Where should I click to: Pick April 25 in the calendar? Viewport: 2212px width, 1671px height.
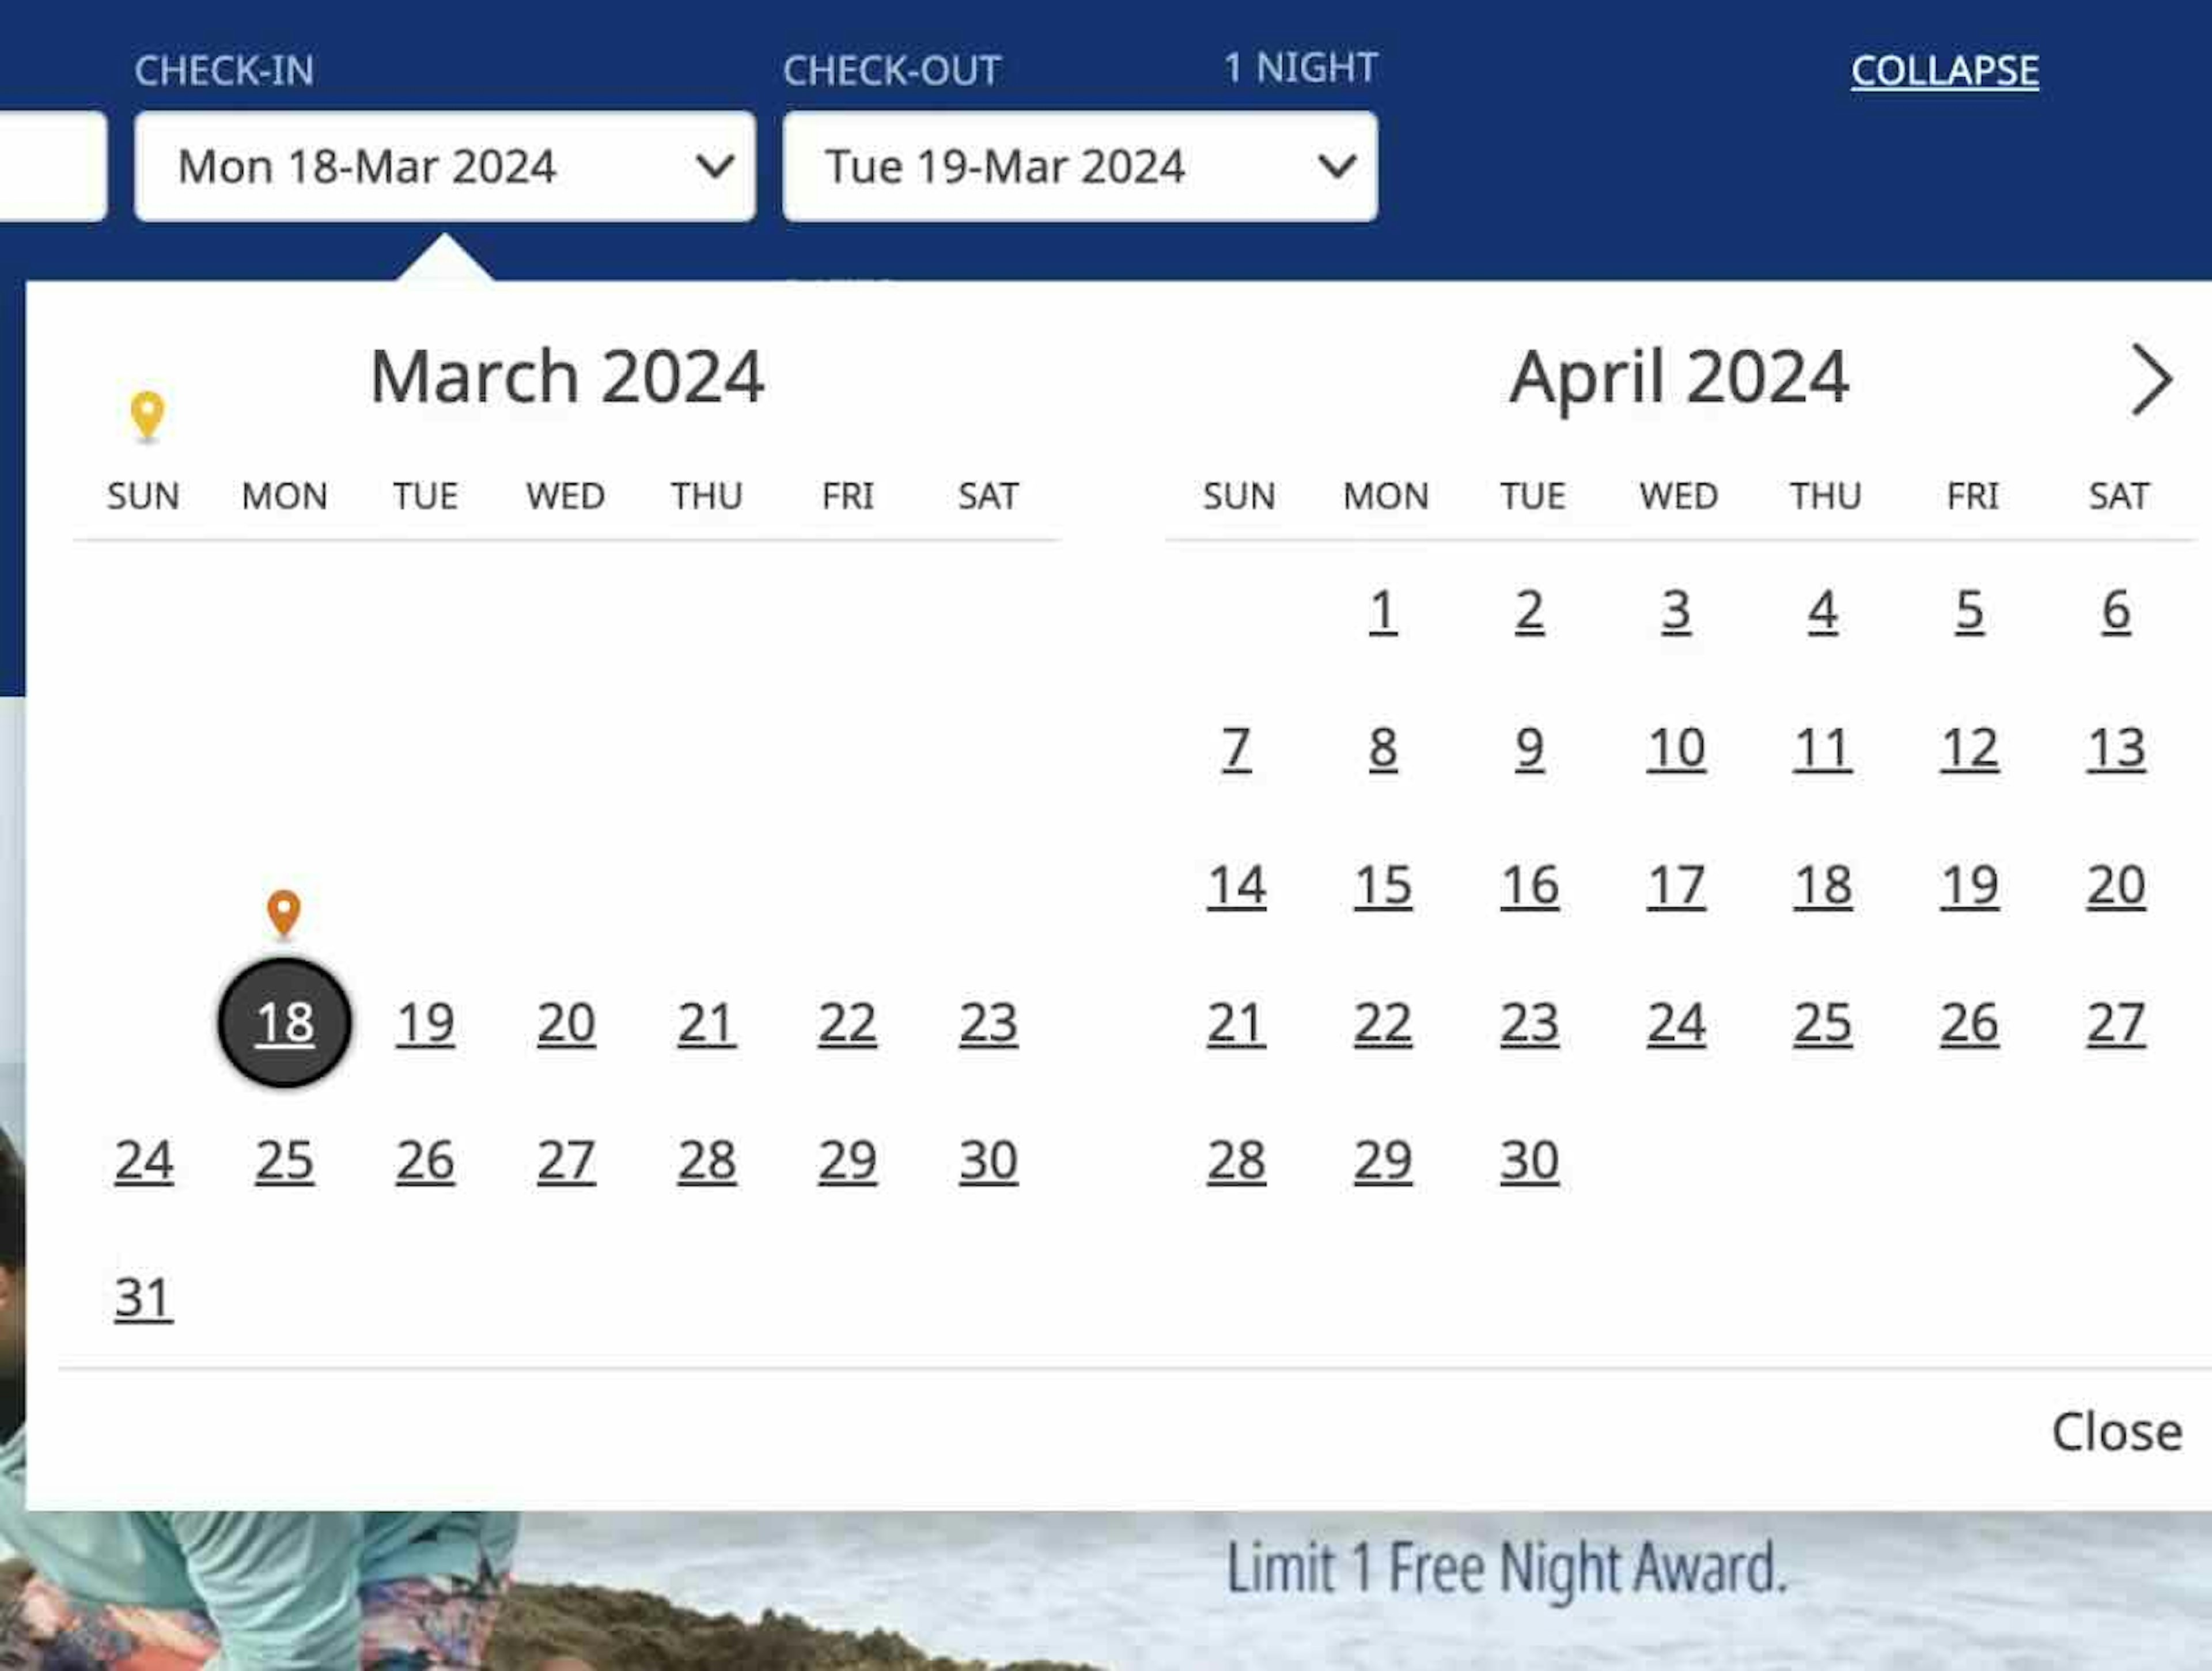tap(1822, 1022)
